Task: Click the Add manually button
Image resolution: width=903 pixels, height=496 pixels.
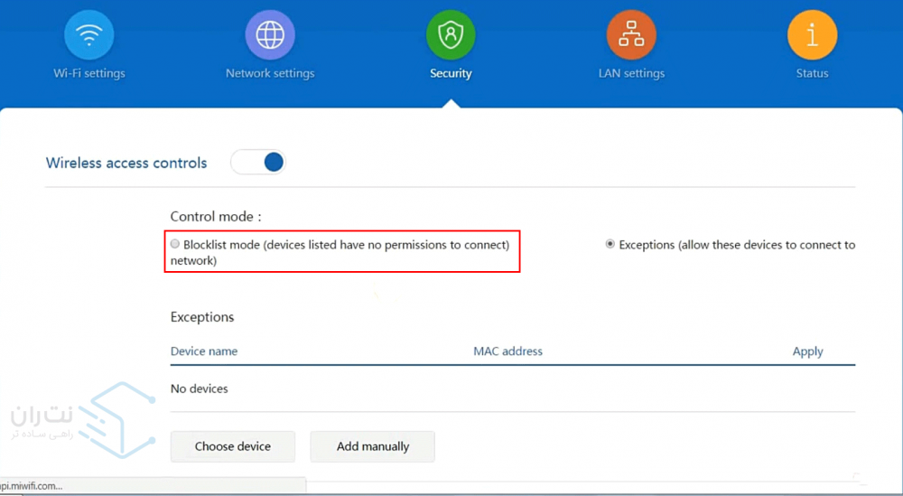Action: click(373, 446)
